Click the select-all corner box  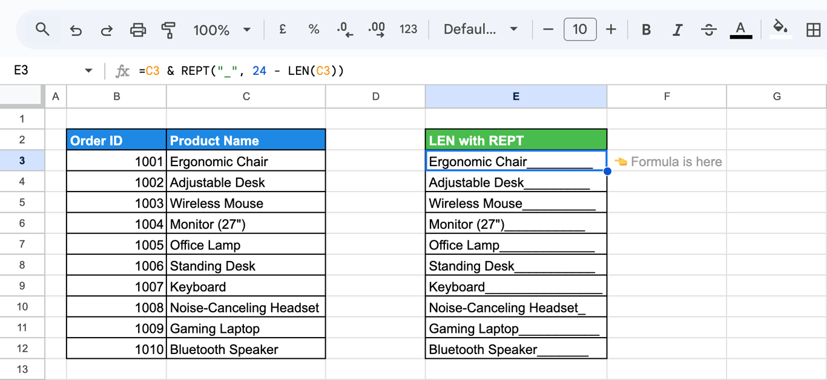click(22, 96)
